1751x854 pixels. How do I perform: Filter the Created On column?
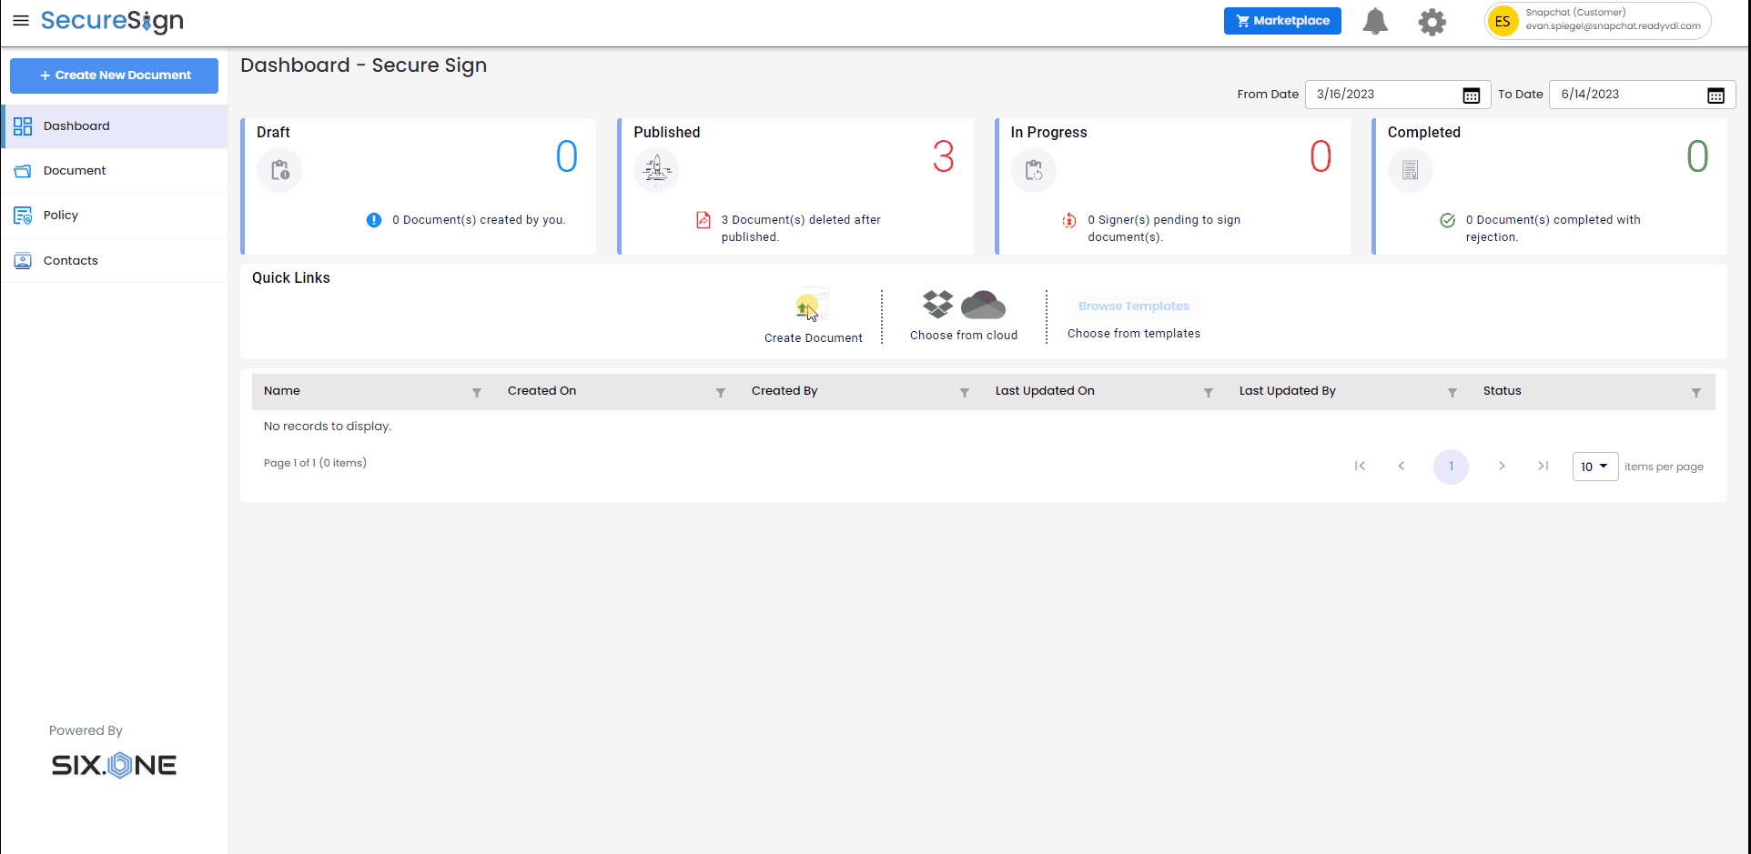721,392
